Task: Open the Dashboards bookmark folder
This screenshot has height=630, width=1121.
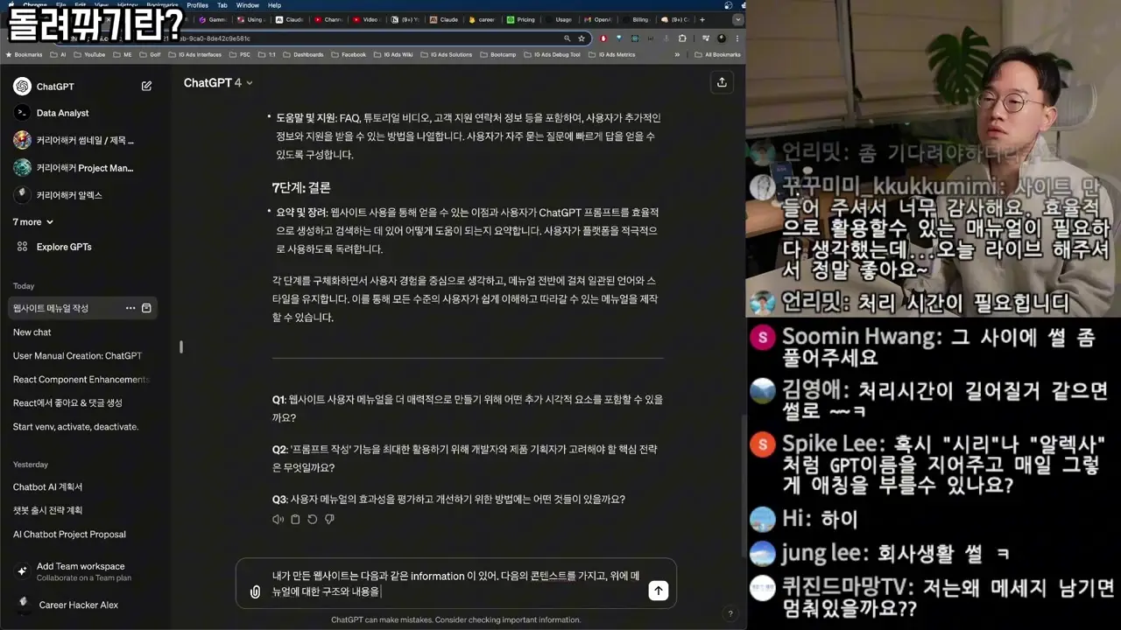Action: pyautogui.click(x=303, y=54)
